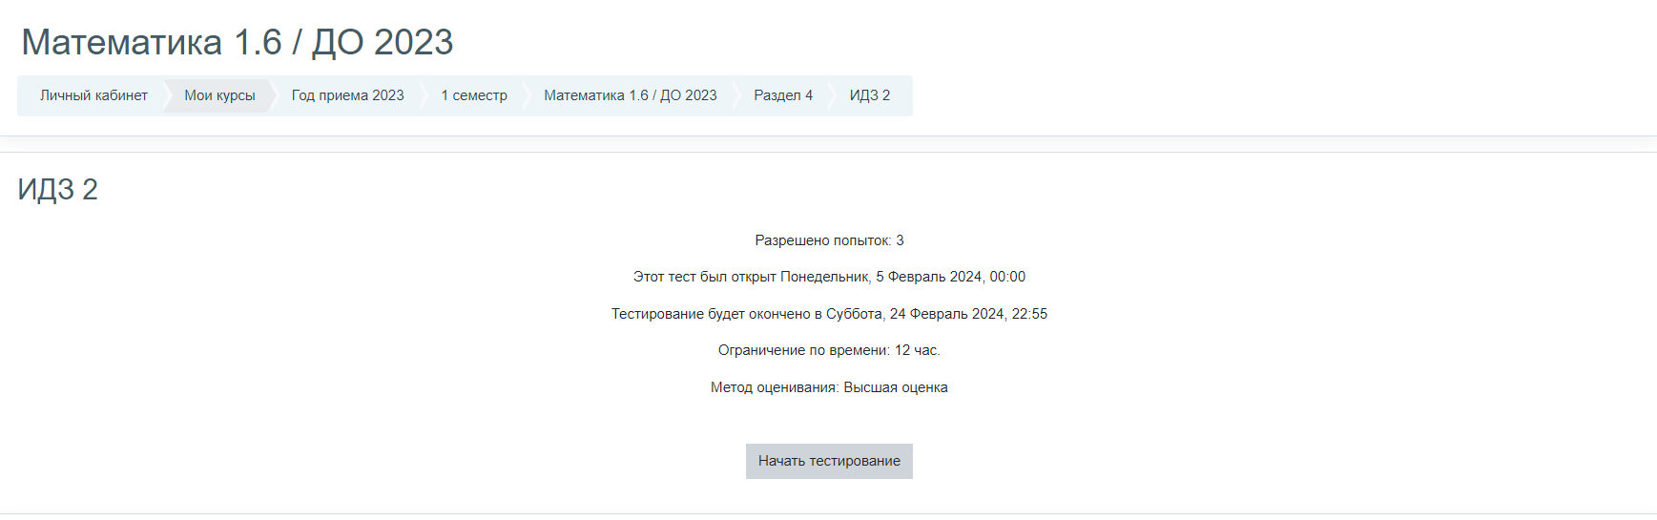
Task: Click the Ограничение по времени: 12 час. text
Action: pyautogui.click(x=829, y=350)
